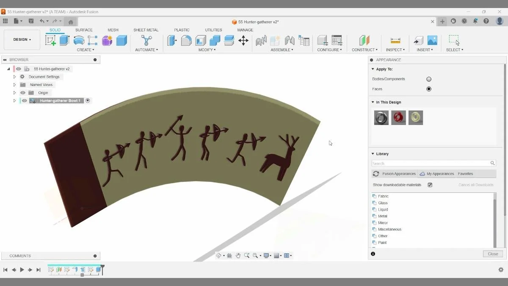Open the Orbit tool at the bottom
508x286 pixels.
(x=219, y=255)
